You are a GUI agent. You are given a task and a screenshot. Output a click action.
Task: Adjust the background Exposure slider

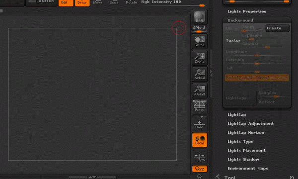[265, 37]
